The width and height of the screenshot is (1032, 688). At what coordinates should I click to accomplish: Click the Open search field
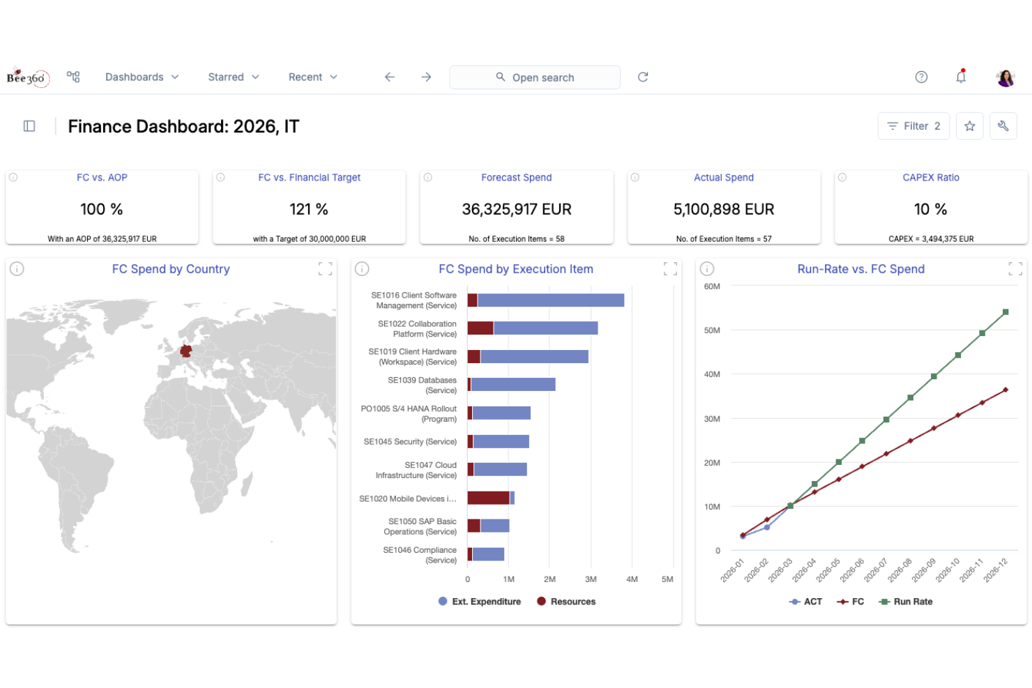pyautogui.click(x=535, y=77)
